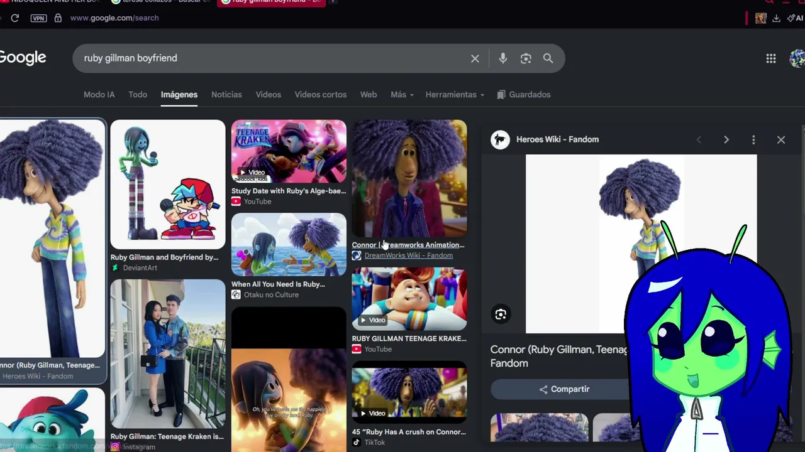Expand the Herramientas dropdown

[455, 95]
